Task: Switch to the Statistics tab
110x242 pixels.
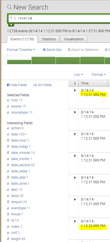Action: pos(49,39)
